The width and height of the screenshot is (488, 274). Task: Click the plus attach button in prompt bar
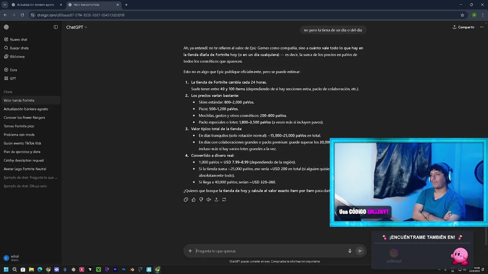(190, 251)
